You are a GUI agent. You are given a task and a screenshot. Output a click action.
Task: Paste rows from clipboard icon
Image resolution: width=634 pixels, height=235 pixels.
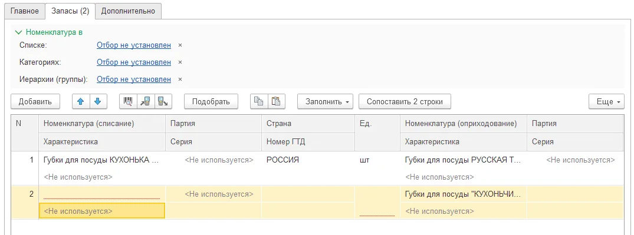(x=276, y=101)
